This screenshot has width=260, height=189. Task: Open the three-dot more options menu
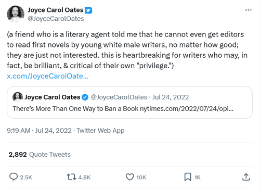pyautogui.click(x=248, y=10)
